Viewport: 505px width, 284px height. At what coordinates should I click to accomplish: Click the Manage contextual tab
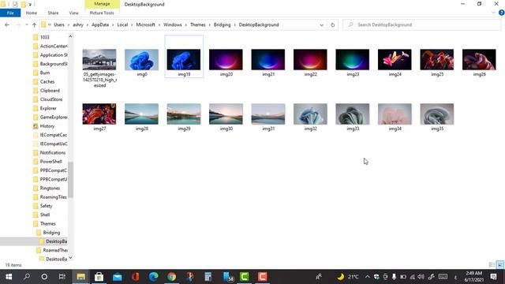(102, 4)
